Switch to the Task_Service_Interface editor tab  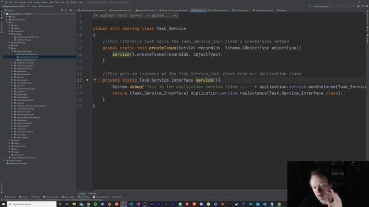(219, 10)
